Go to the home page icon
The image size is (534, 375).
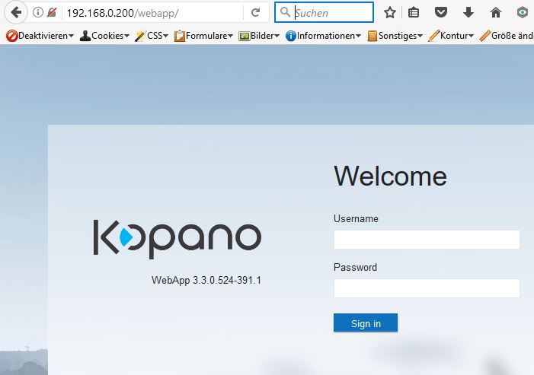pos(495,13)
